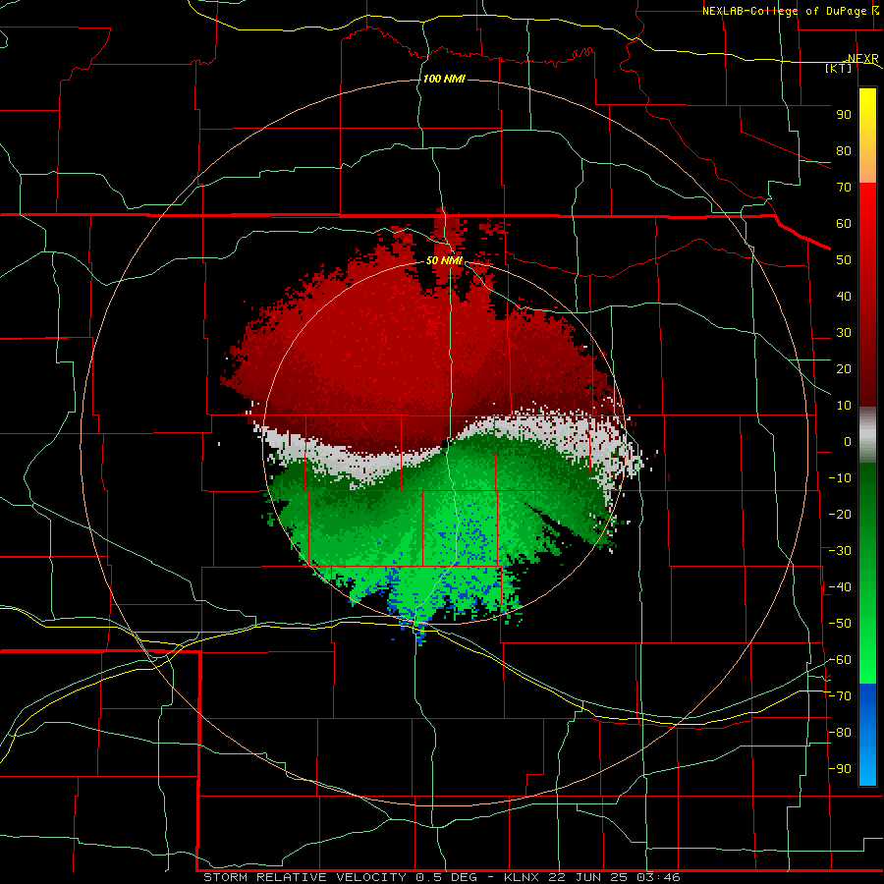884x884 pixels.
Task: Click the 60 value on the velocity scale
Action: click(x=844, y=224)
